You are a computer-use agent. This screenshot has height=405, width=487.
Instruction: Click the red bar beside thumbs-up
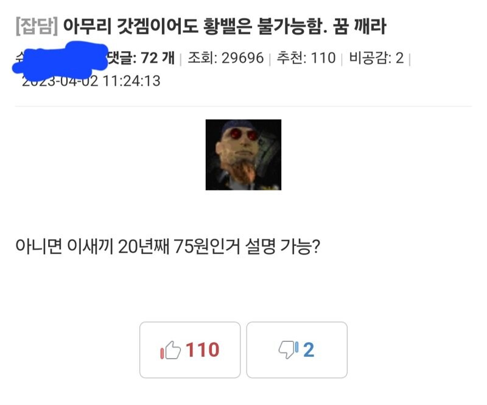162,353
